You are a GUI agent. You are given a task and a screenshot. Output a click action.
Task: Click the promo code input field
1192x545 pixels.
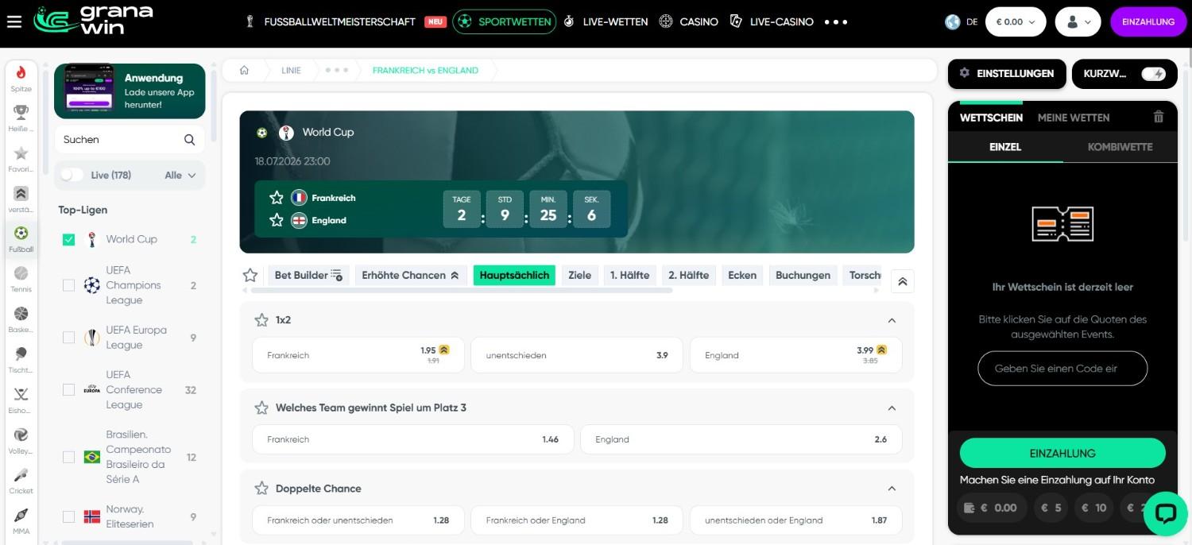pyautogui.click(x=1062, y=369)
